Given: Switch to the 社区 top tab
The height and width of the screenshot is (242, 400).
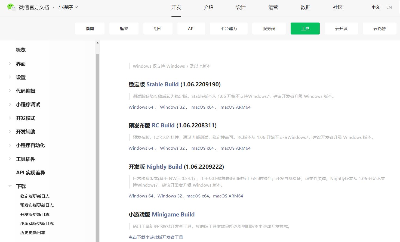Looking at the screenshot, I should click(338, 7).
